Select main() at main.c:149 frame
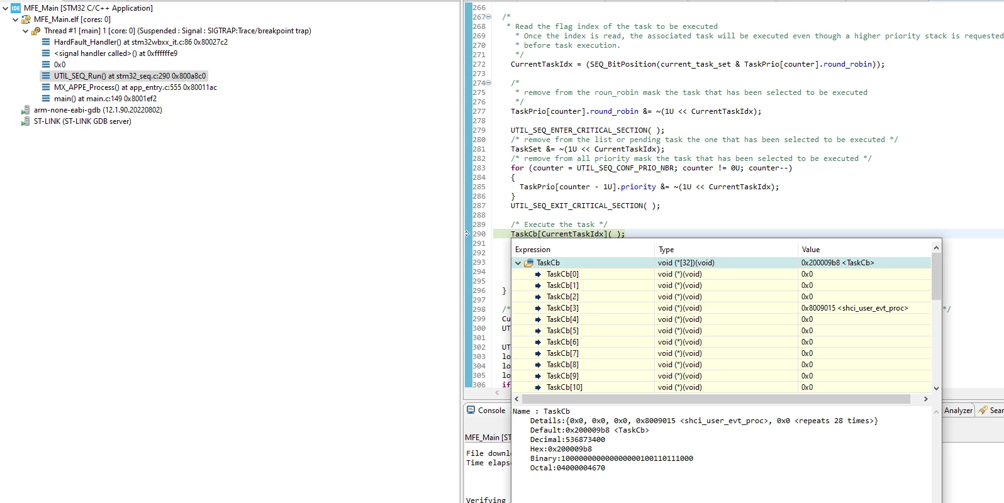This screenshot has width=1004, height=503. [105, 99]
